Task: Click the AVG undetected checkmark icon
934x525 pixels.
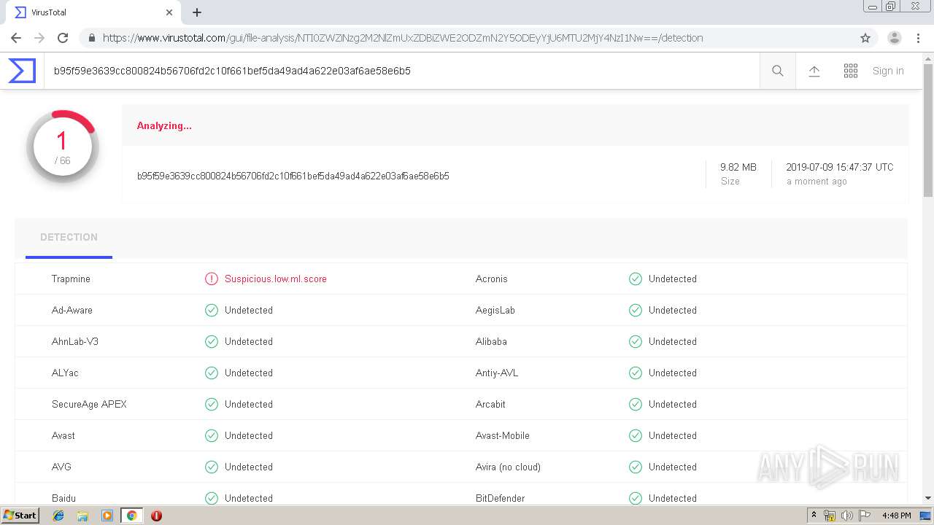Action: [x=212, y=467]
